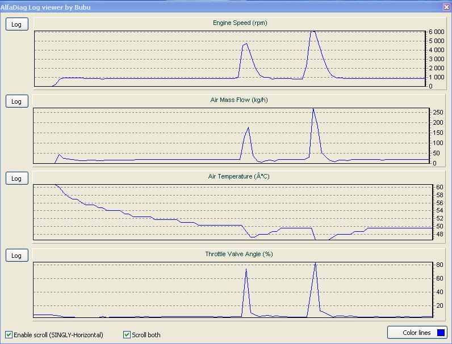Open the Color lines button
Viewport: 452px width, 344px height.
point(417,333)
